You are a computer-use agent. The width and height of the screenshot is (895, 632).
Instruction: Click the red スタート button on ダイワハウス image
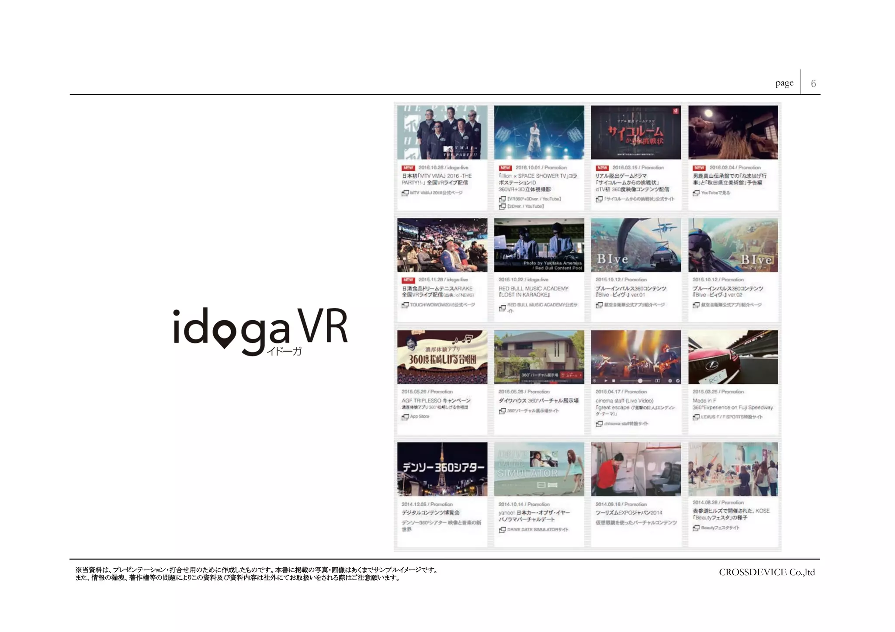pos(572,375)
